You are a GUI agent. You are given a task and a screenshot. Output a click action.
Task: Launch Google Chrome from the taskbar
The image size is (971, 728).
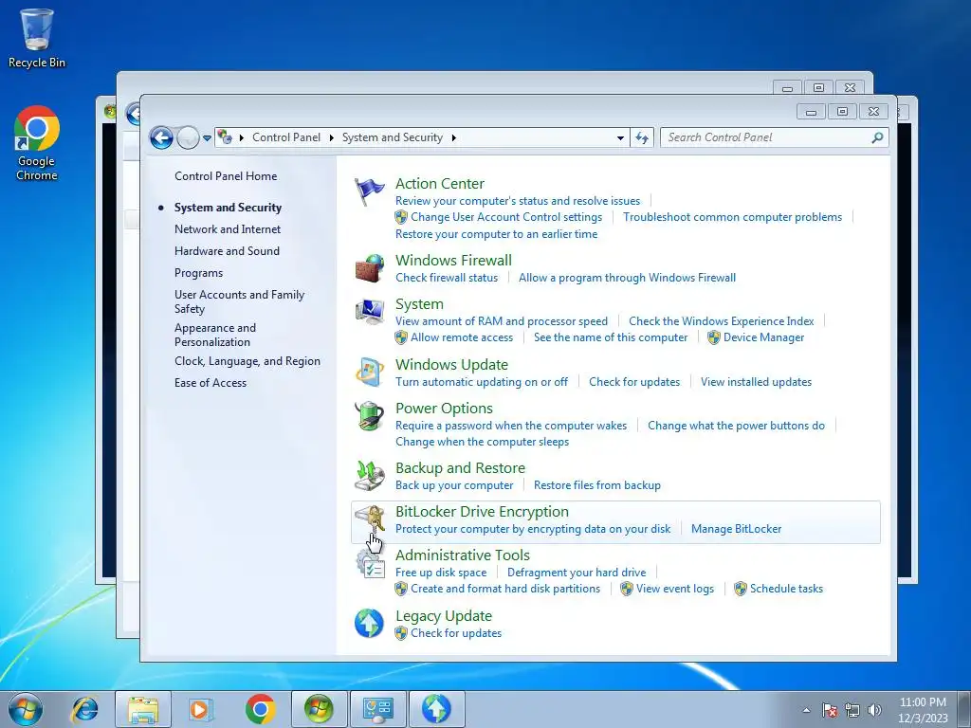click(260, 709)
